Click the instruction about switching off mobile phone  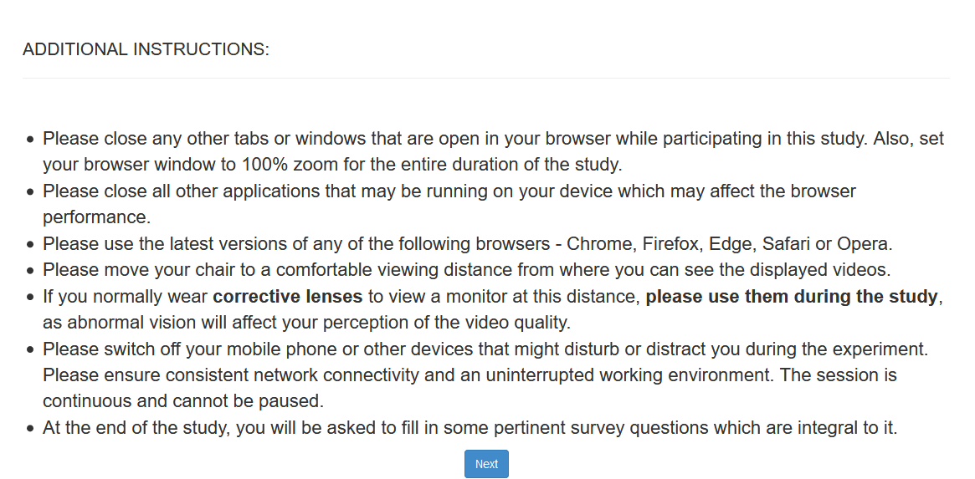pos(485,349)
